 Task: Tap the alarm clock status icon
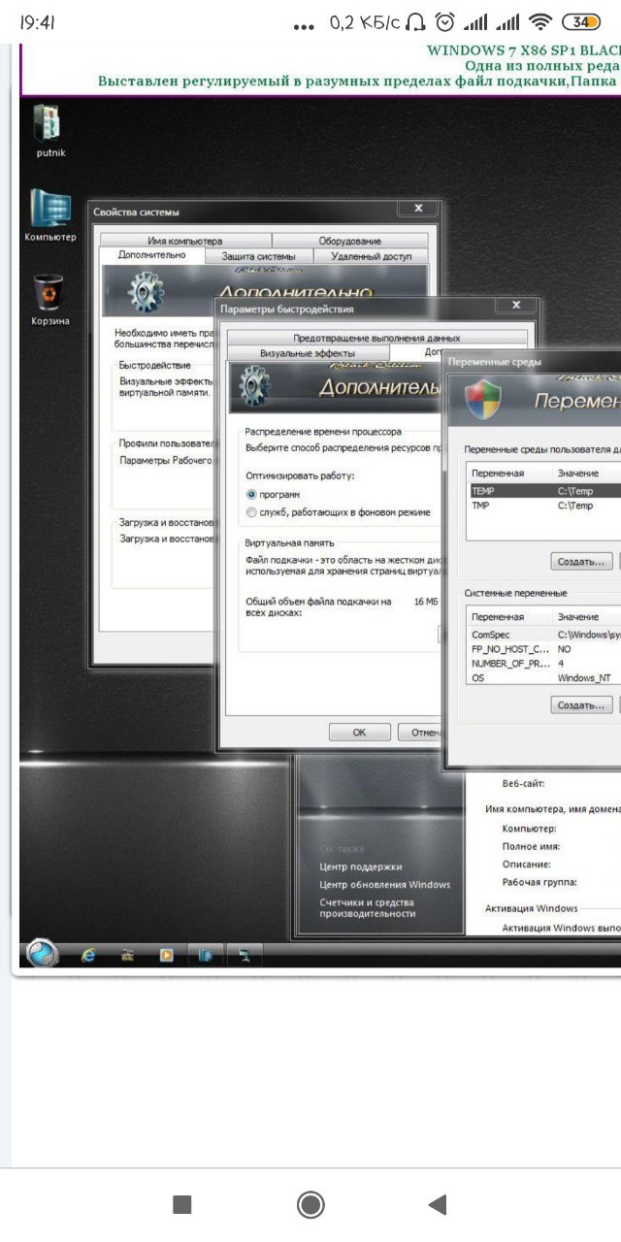pos(445,21)
